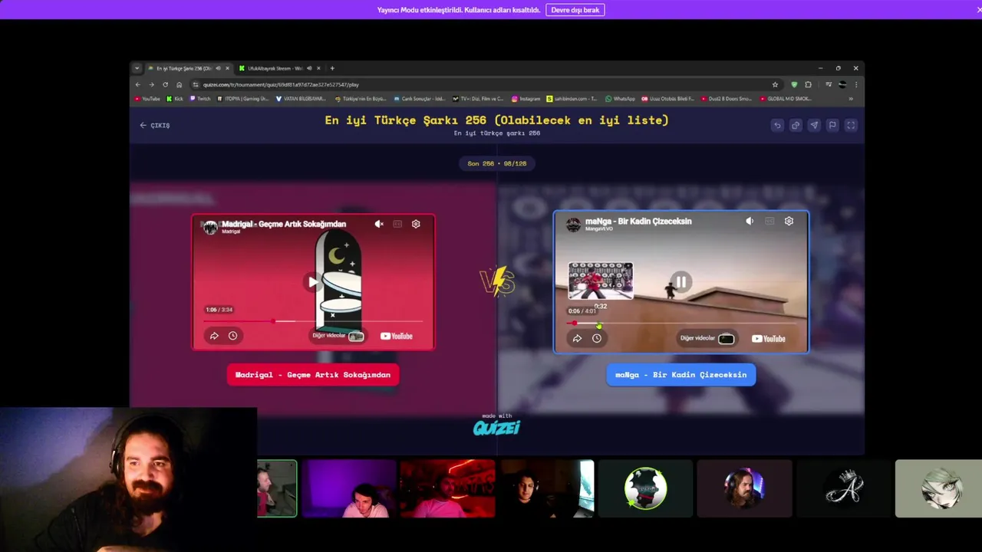The height and width of the screenshot is (552, 982).
Task: Open MangaVEVO channel avatar in player
Action: tap(573, 224)
